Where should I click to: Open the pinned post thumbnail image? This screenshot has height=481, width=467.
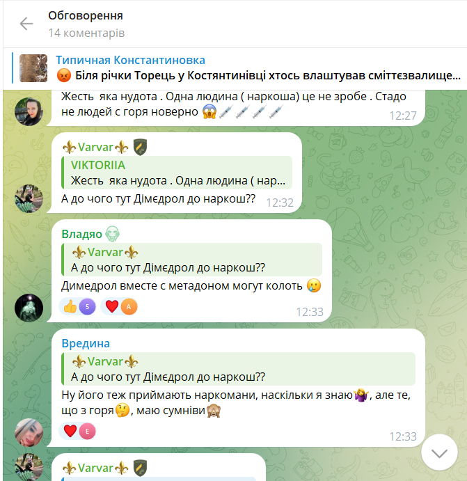33,68
